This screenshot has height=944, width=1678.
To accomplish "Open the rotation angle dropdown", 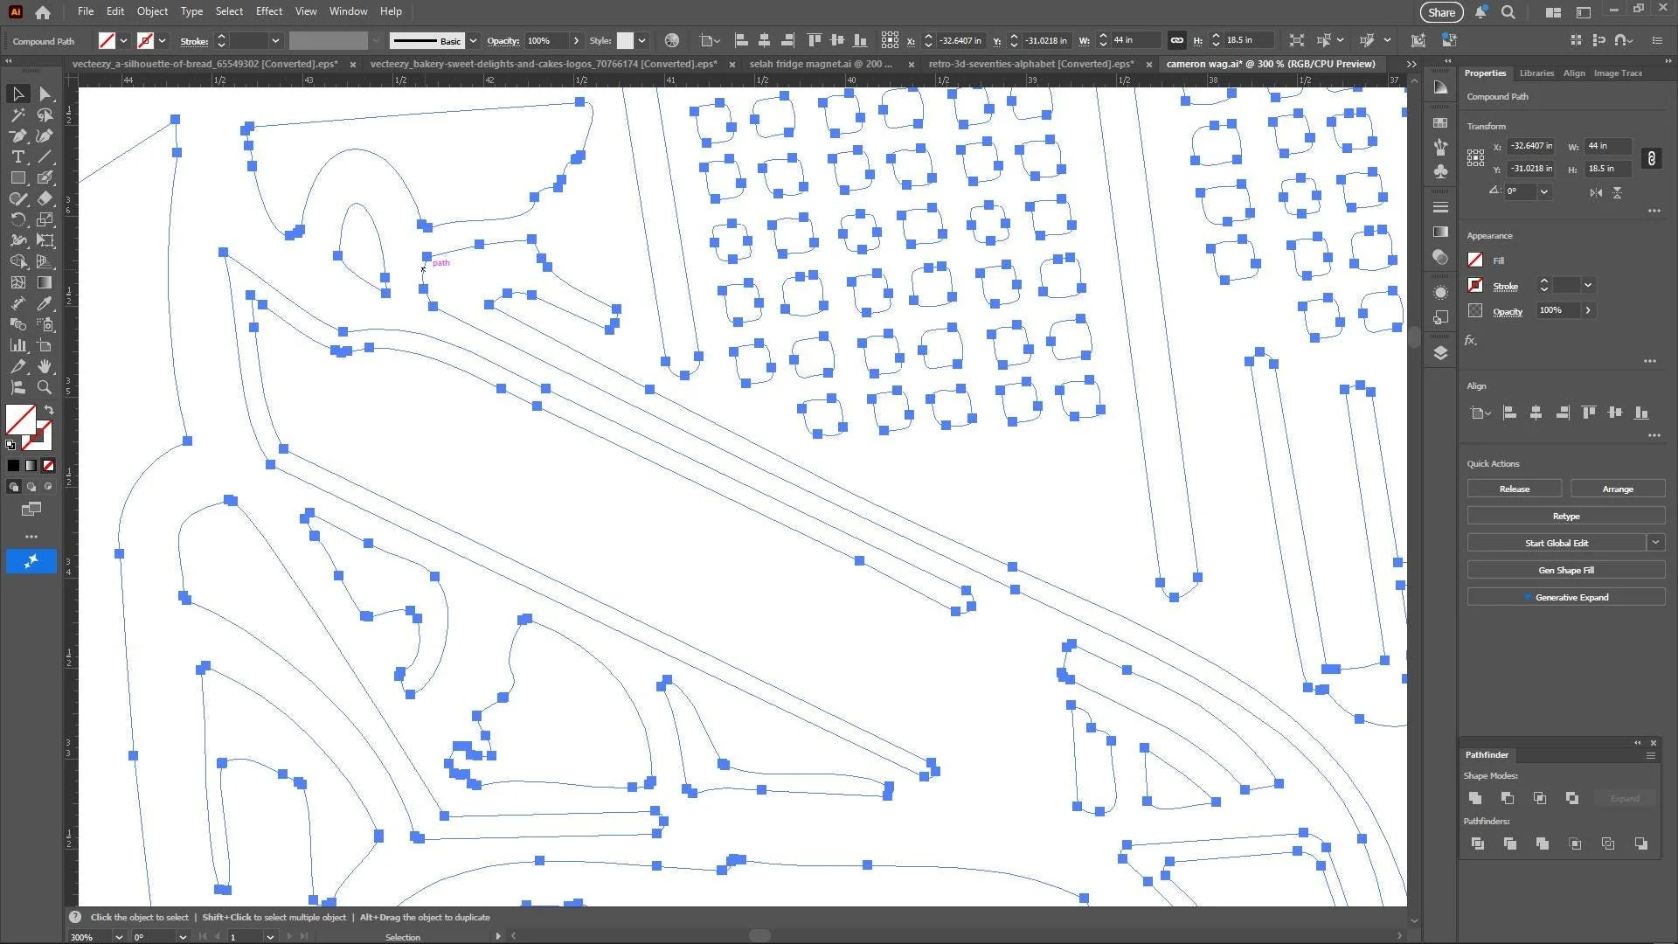I will [1544, 192].
